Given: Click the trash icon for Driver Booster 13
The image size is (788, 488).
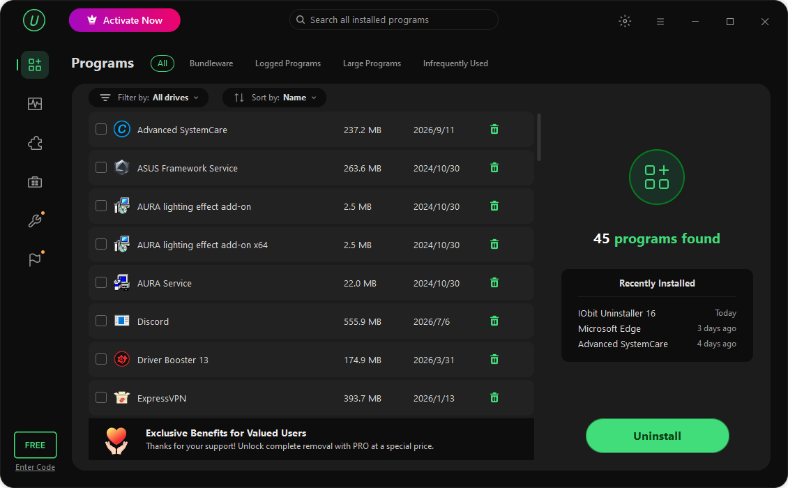Looking at the screenshot, I should [x=494, y=359].
